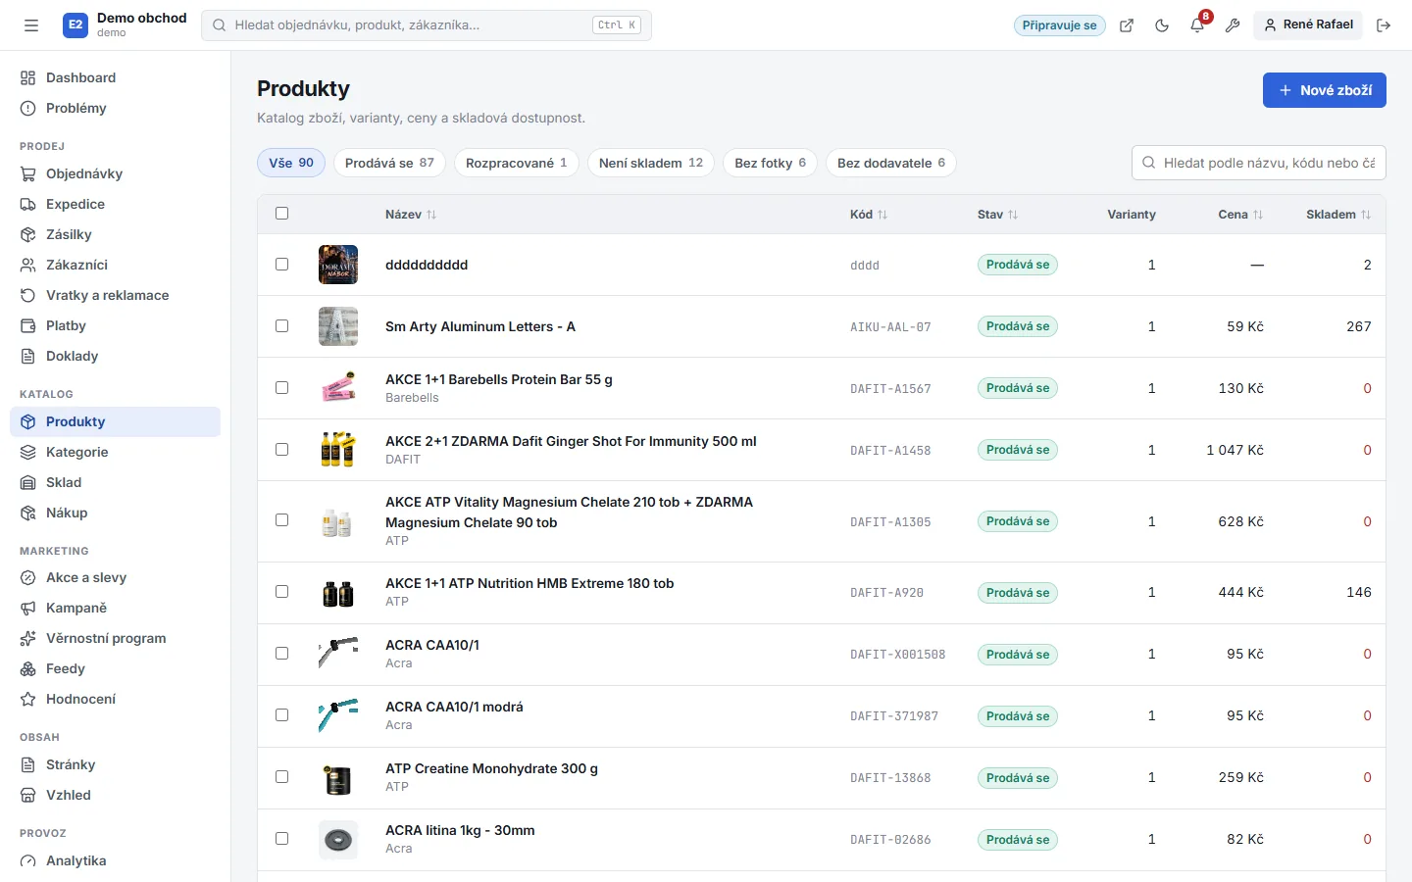The width and height of the screenshot is (1412, 882).
Task: Open ATP Creatine Monohydrate 300 g product
Action: pos(491,768)
